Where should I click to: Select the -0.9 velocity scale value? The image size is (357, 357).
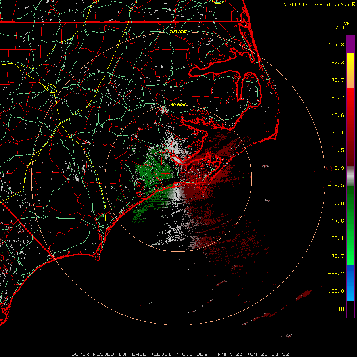pyautogui.click(x=338, y=168)
